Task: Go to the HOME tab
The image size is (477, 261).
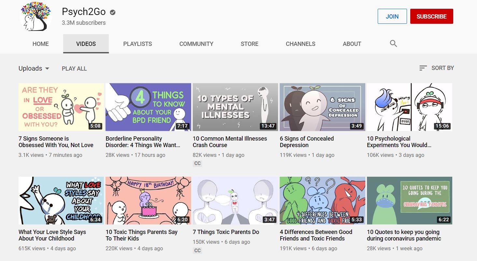Action: pos(41,44)
